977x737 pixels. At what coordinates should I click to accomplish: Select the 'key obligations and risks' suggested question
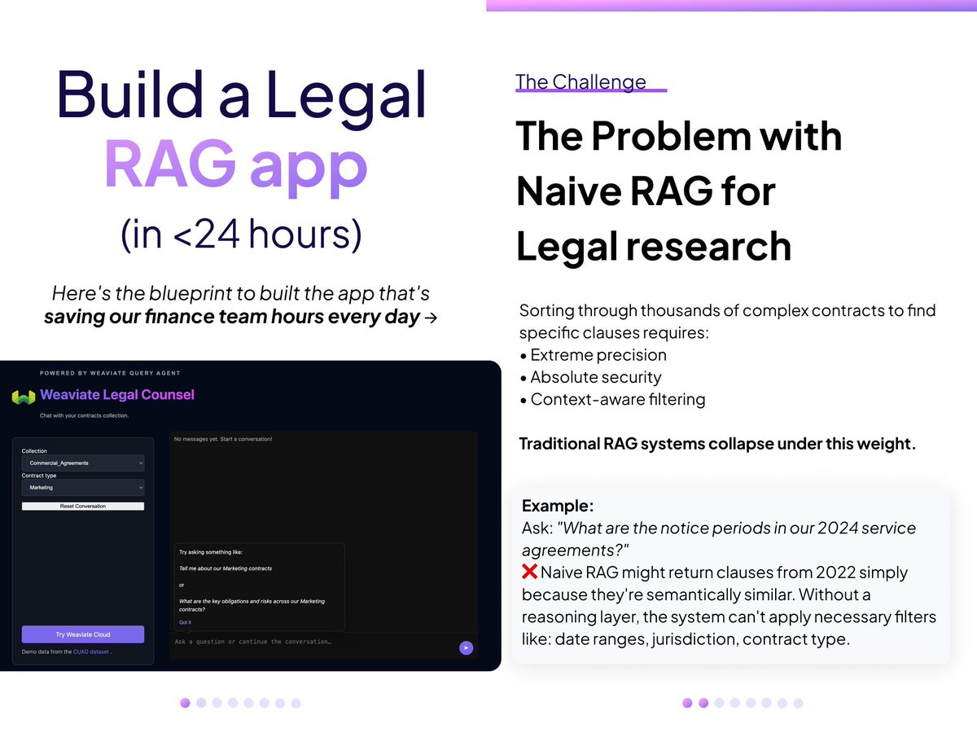pyautogui.click(x=252, y=605)
